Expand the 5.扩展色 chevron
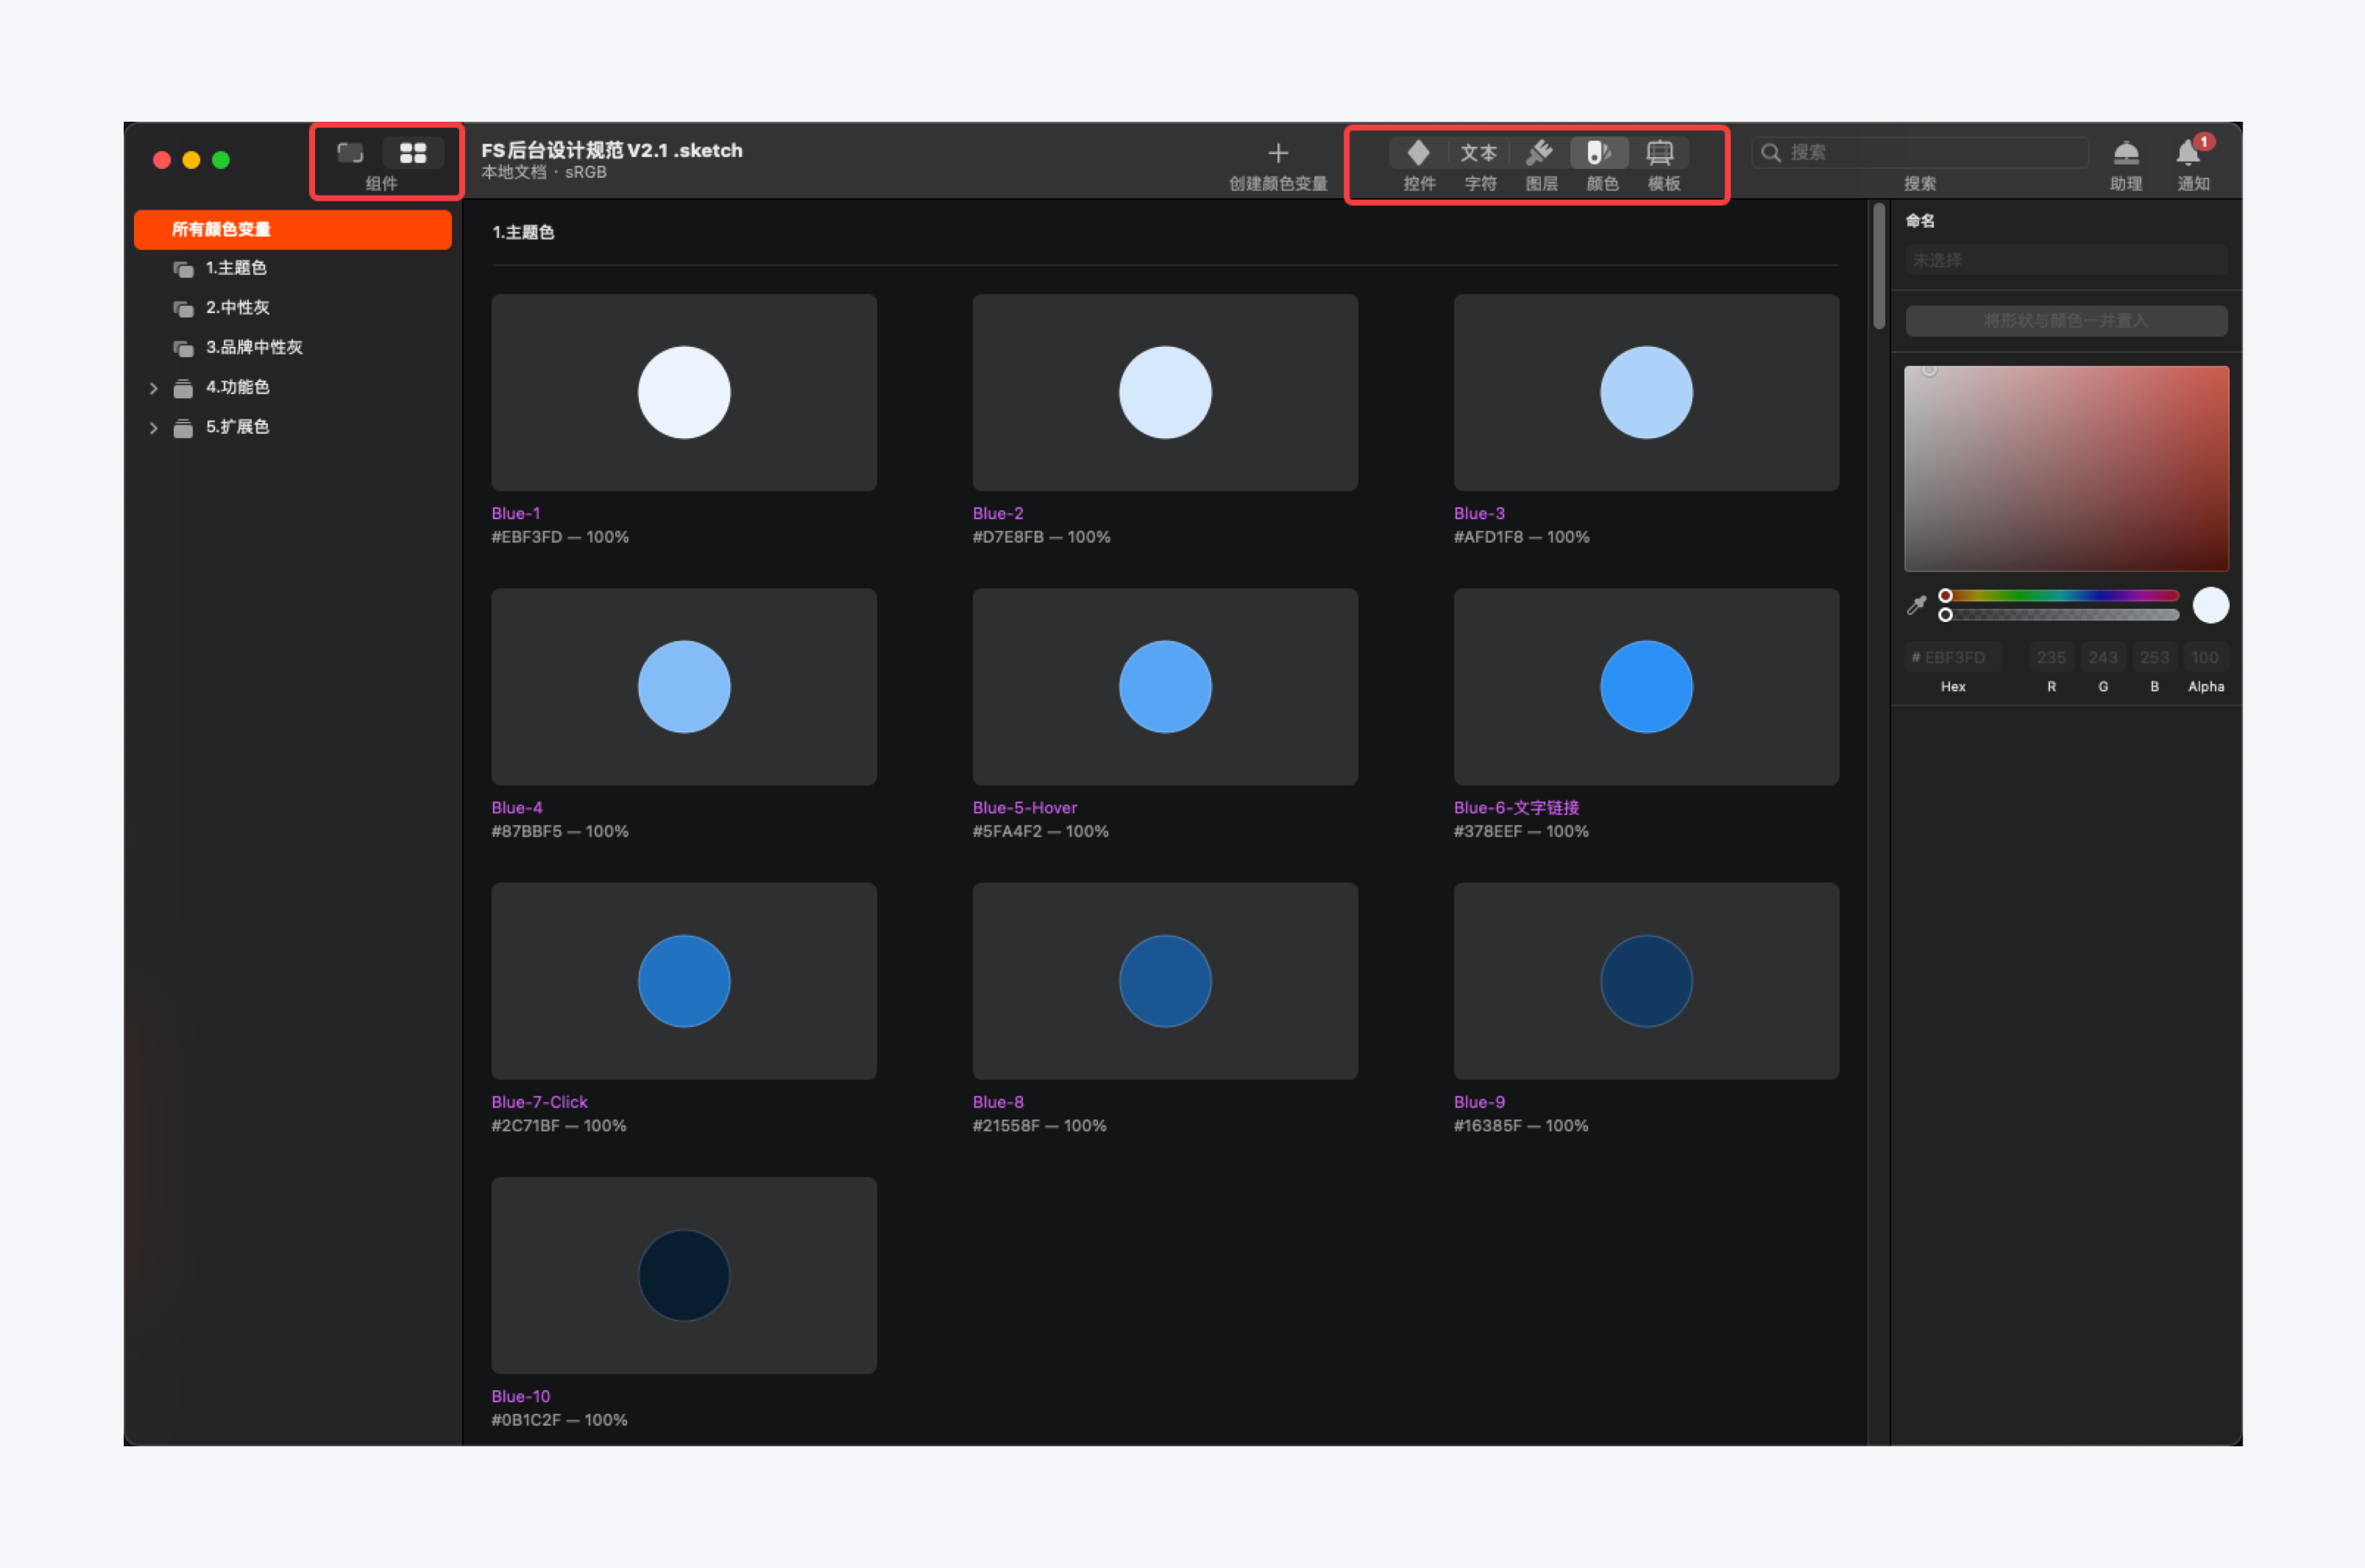Screen dimensions: 2365x1568 coord(153,428)
